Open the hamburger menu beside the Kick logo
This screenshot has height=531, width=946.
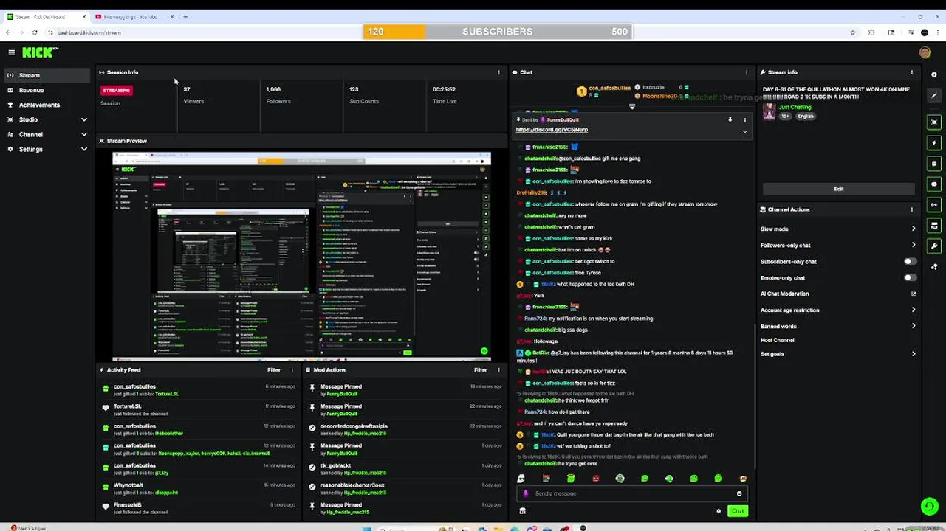(11, 52)
